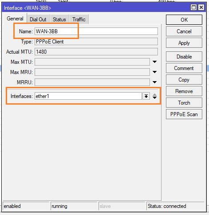Click the OK button
This screenshot has width=209, height=215.
[184, 20]
